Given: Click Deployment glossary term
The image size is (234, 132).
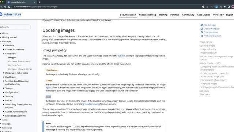Looking at the screenshot, I should 71,36.
